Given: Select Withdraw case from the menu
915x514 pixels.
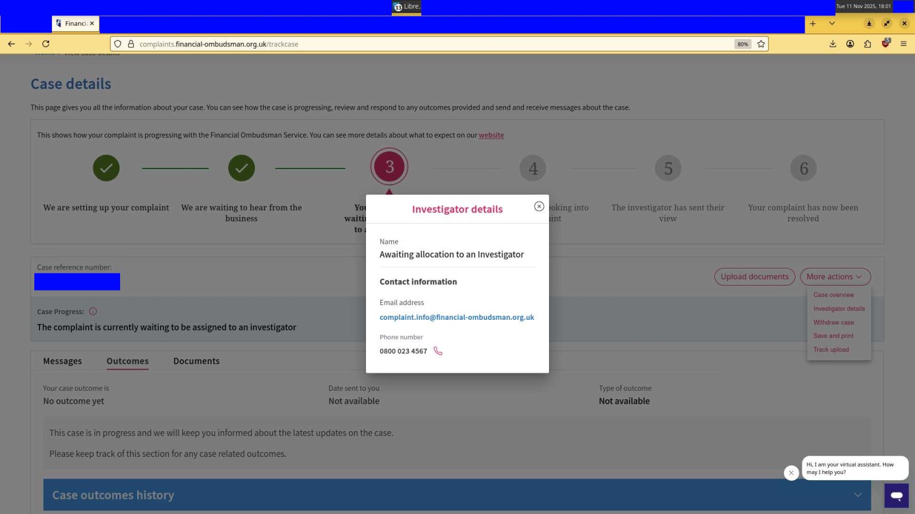Looking at the screenshot, I should pos(833,322).
